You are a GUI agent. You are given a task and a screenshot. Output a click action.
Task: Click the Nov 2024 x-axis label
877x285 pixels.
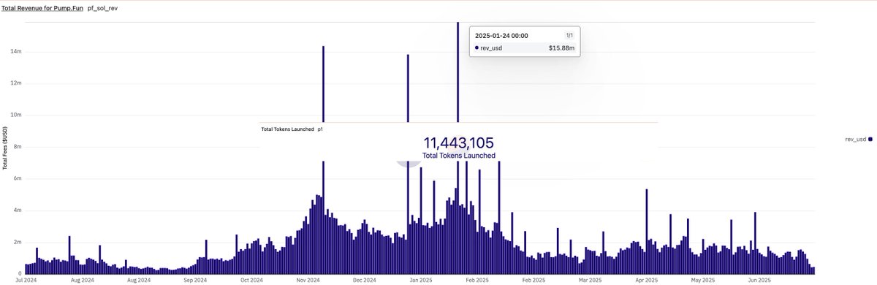click(308, 280)
